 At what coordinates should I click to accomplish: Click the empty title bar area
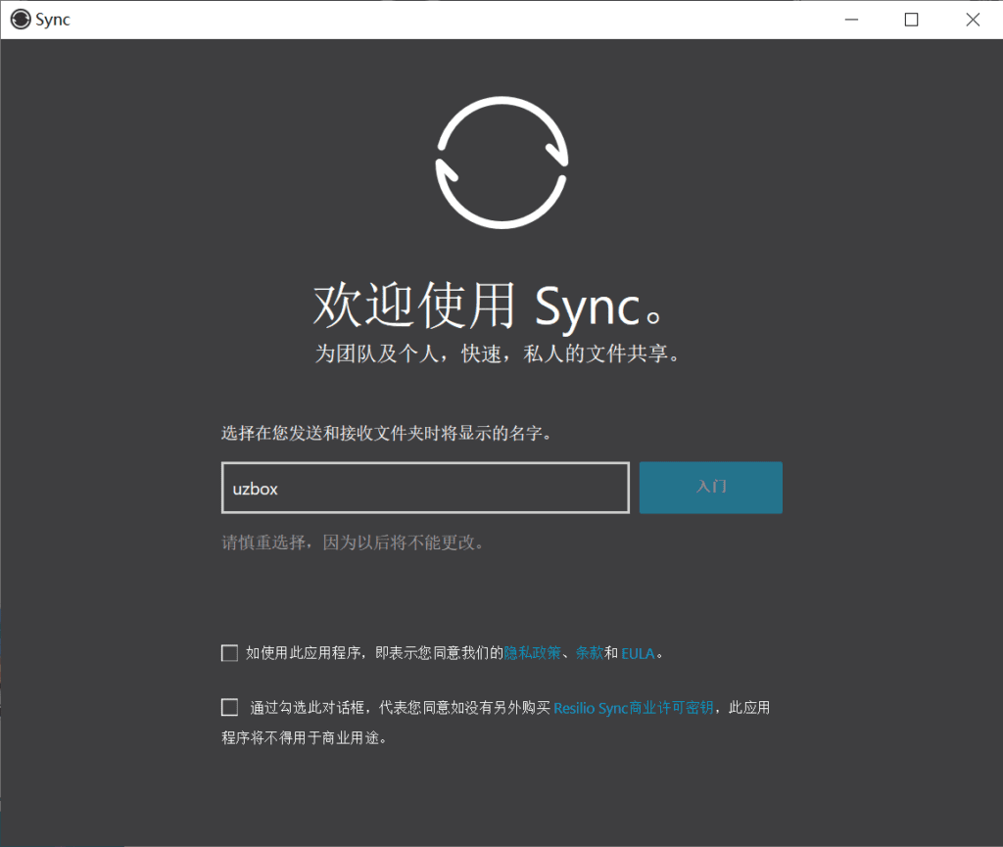[x=441, y=19]
